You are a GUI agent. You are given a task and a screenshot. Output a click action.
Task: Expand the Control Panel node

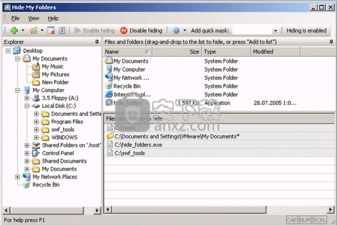pos(27,153)
